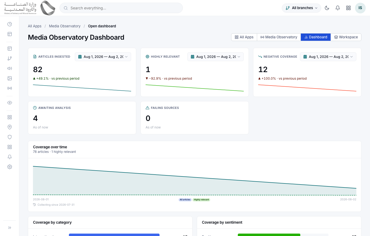Click the Articles Ingested document icon
Viewport: 370px width, 236px height.
35,57
